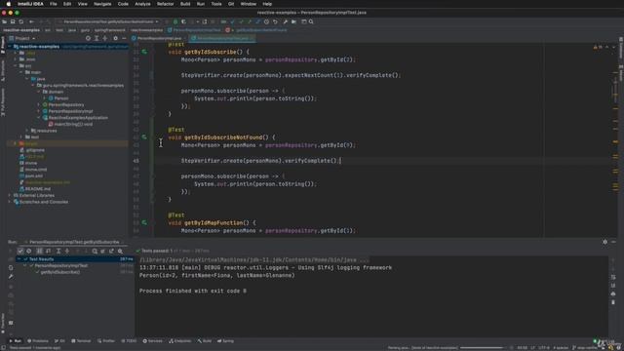
Task: Expand External Libraries node
Action: click(10, 195)
